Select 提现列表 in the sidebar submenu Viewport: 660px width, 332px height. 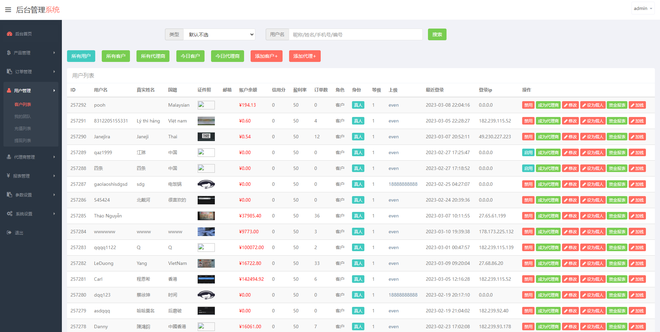23,140
